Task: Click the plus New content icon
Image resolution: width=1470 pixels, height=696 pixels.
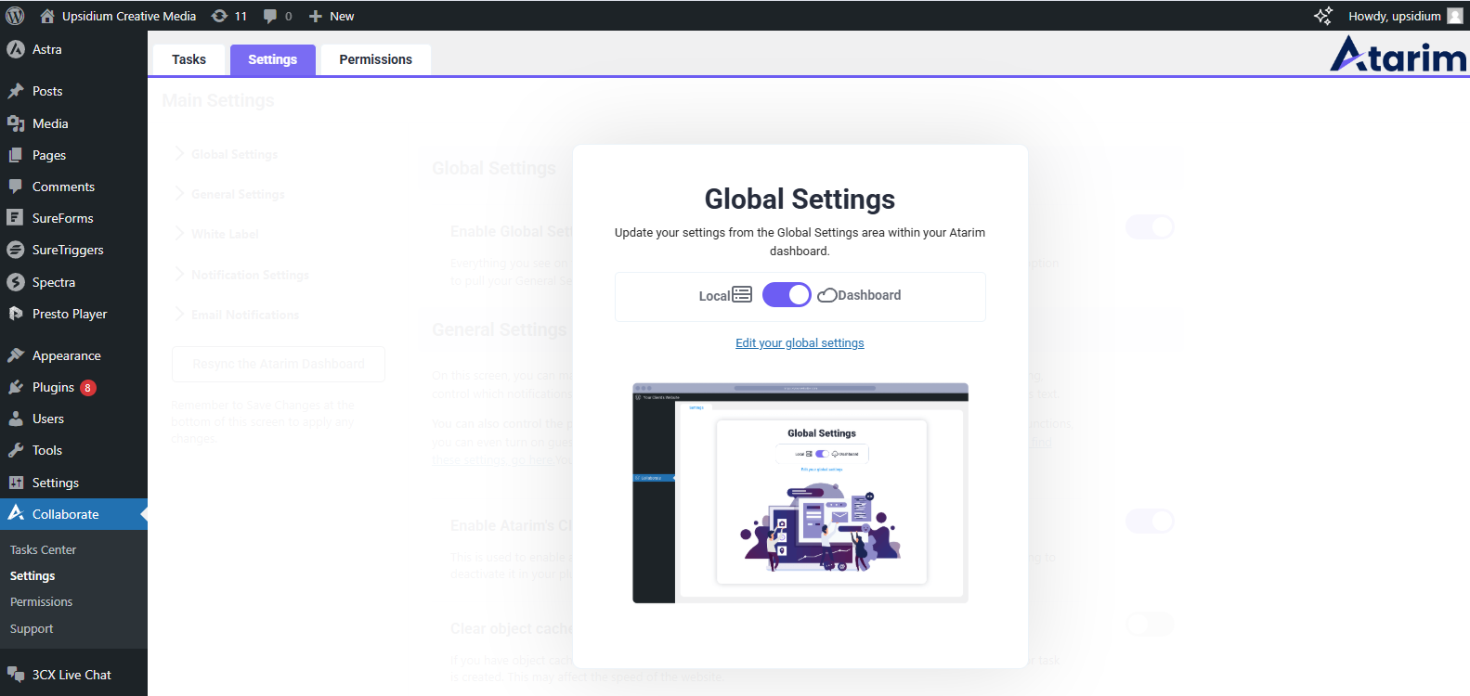Action: pos(316,16)
